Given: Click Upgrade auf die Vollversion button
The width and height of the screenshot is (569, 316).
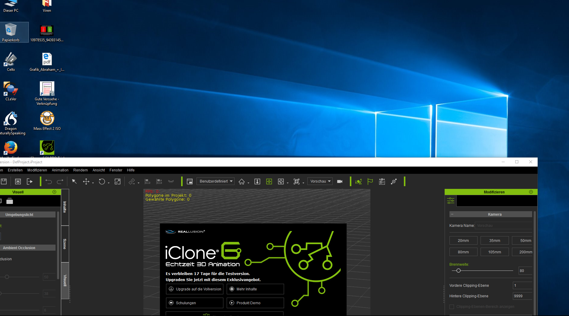Looking at the screenshot, I should coord(195,289).
